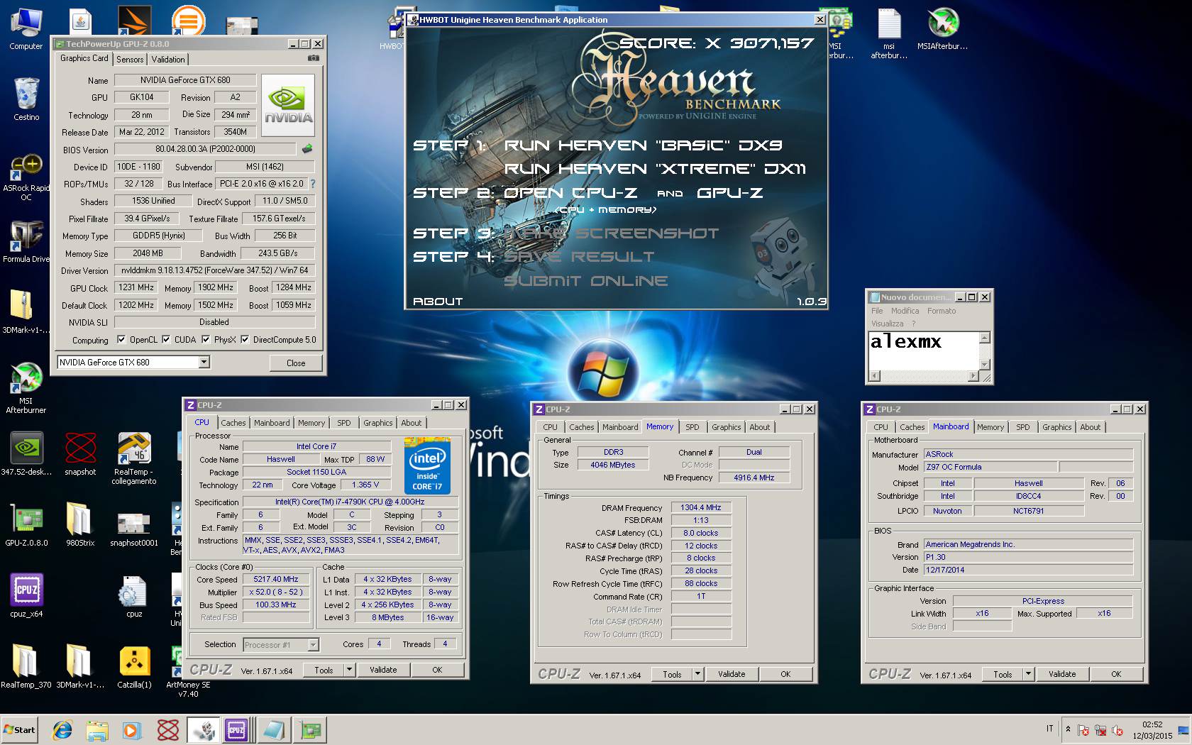This screenshot has width=1192, height=745.
Task: Launch cpuz_x64 desktop icon
Action: point(26,596)
